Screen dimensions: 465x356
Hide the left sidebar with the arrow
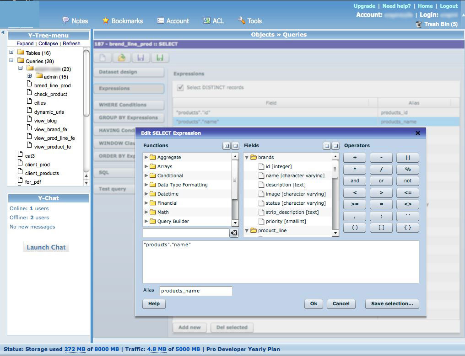tap(3, 32)
